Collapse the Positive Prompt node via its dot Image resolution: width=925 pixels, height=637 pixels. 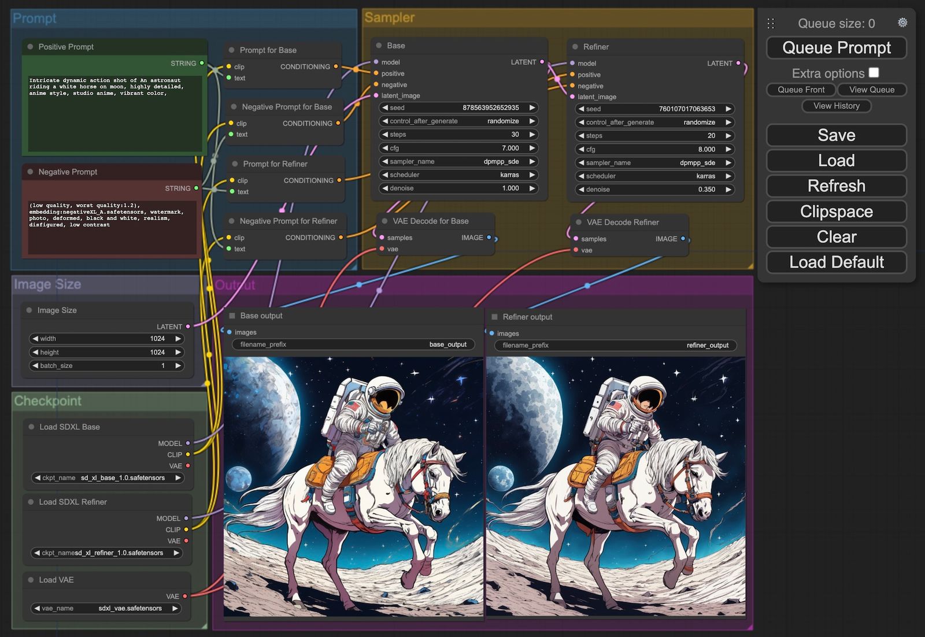pos(30,47)
